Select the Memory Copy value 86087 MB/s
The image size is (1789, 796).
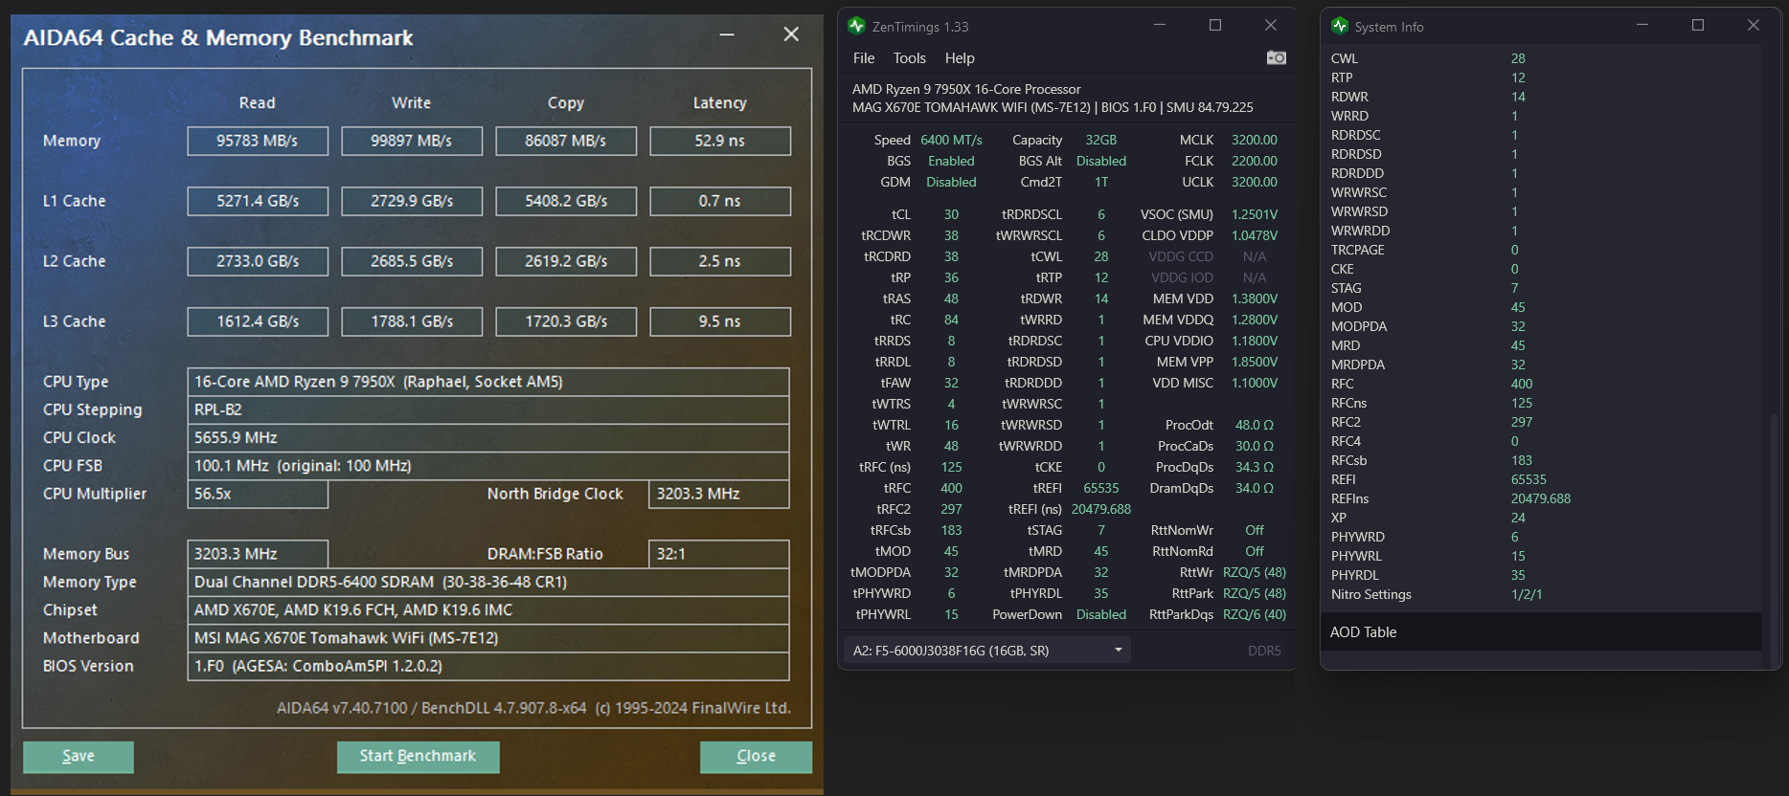[x=566, y=141]
